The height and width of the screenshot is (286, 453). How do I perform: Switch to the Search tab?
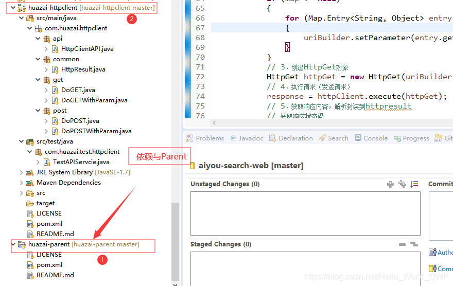tap(334, 138)
